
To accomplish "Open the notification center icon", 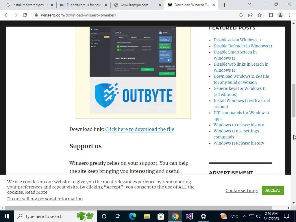I will point(286,216).
